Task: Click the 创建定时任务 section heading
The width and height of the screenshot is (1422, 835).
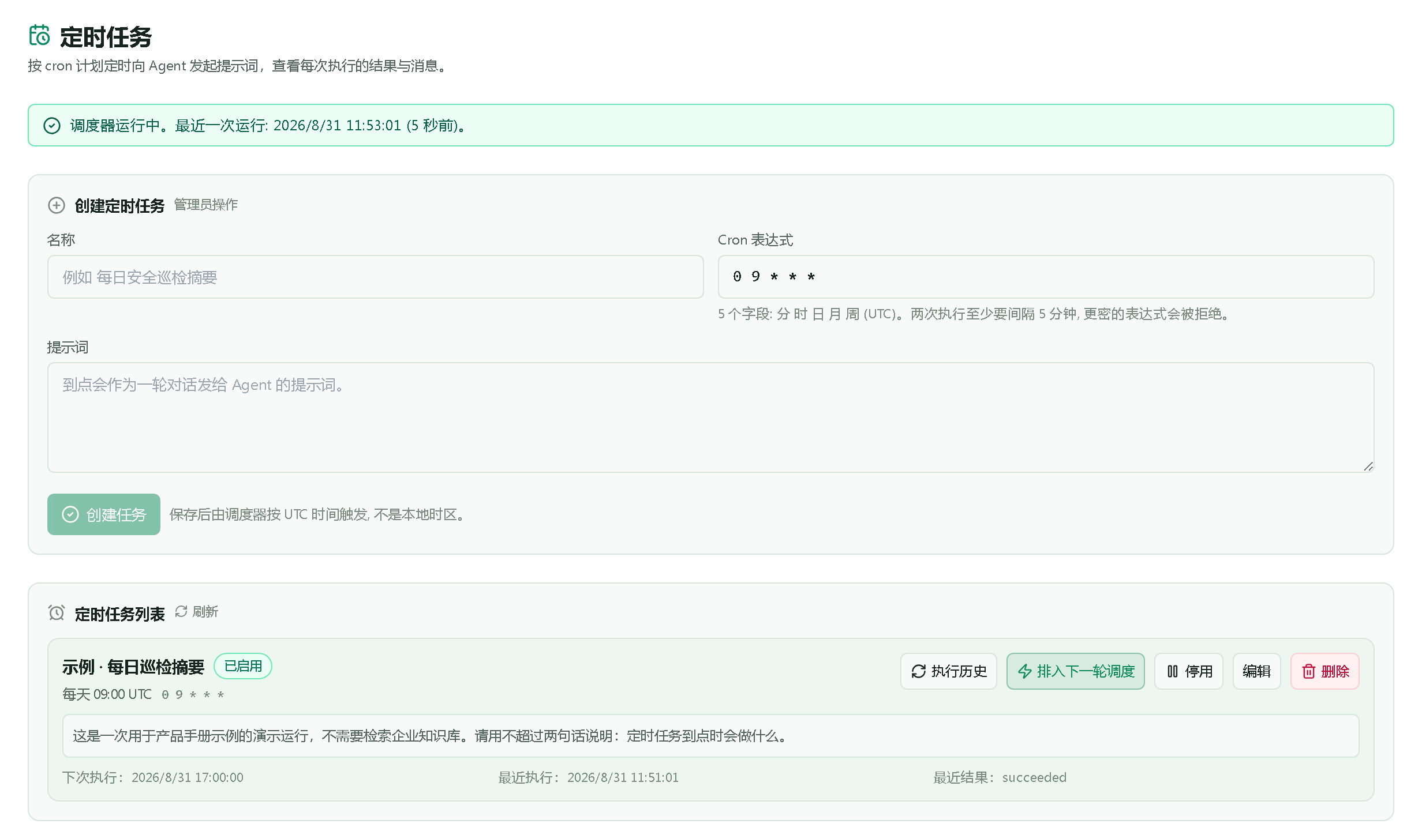Action: pyautogui.click(x=120, y=206)
